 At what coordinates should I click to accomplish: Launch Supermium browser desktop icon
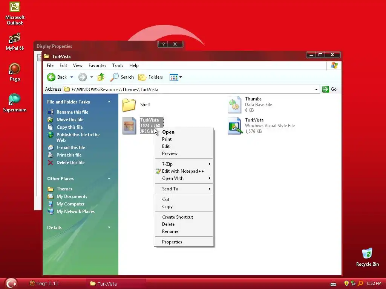tap(15, 103)
